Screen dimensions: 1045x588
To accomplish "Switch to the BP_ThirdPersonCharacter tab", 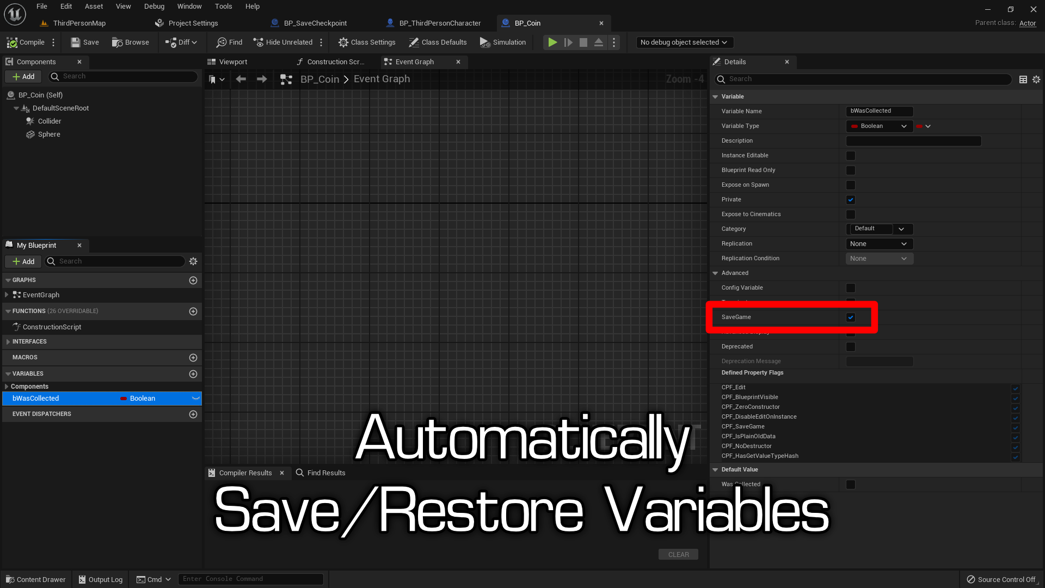I will [440, 23].
